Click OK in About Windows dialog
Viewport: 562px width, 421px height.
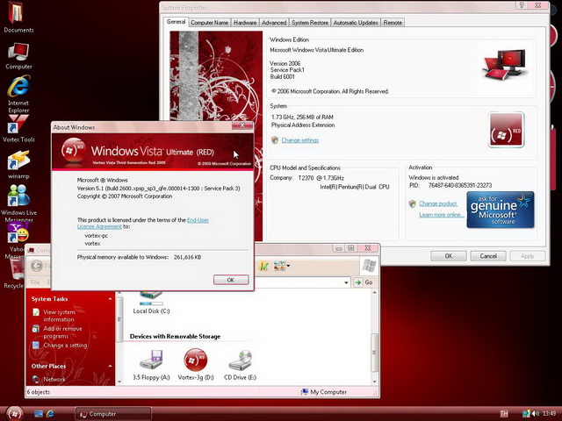(x=231, y=280)
